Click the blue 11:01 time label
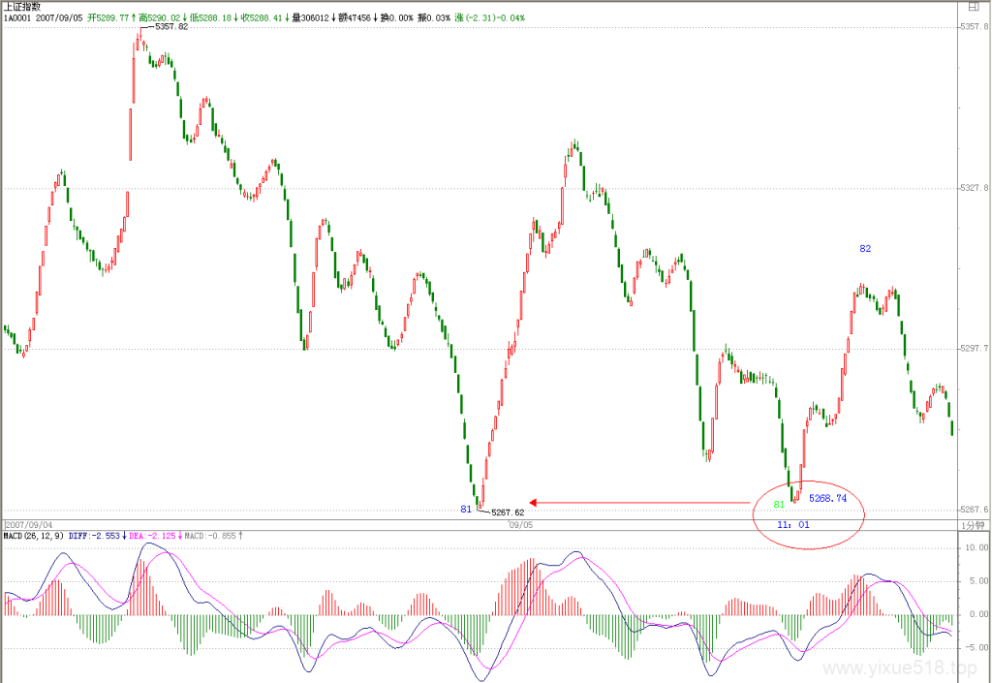The height and width of the screenshot is (683, 992). [x=792, y=524]
